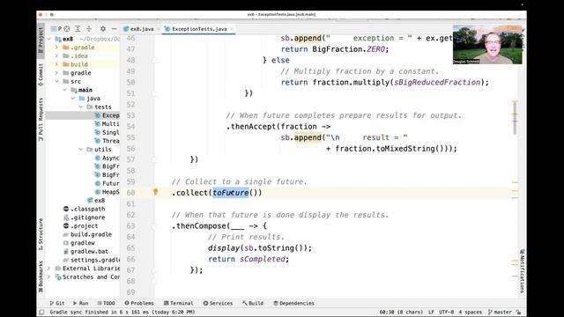The width and height of the screenshot is (564, 317).
Task: Select the gradlew.bat file in tree
Action: coord(89,252)
